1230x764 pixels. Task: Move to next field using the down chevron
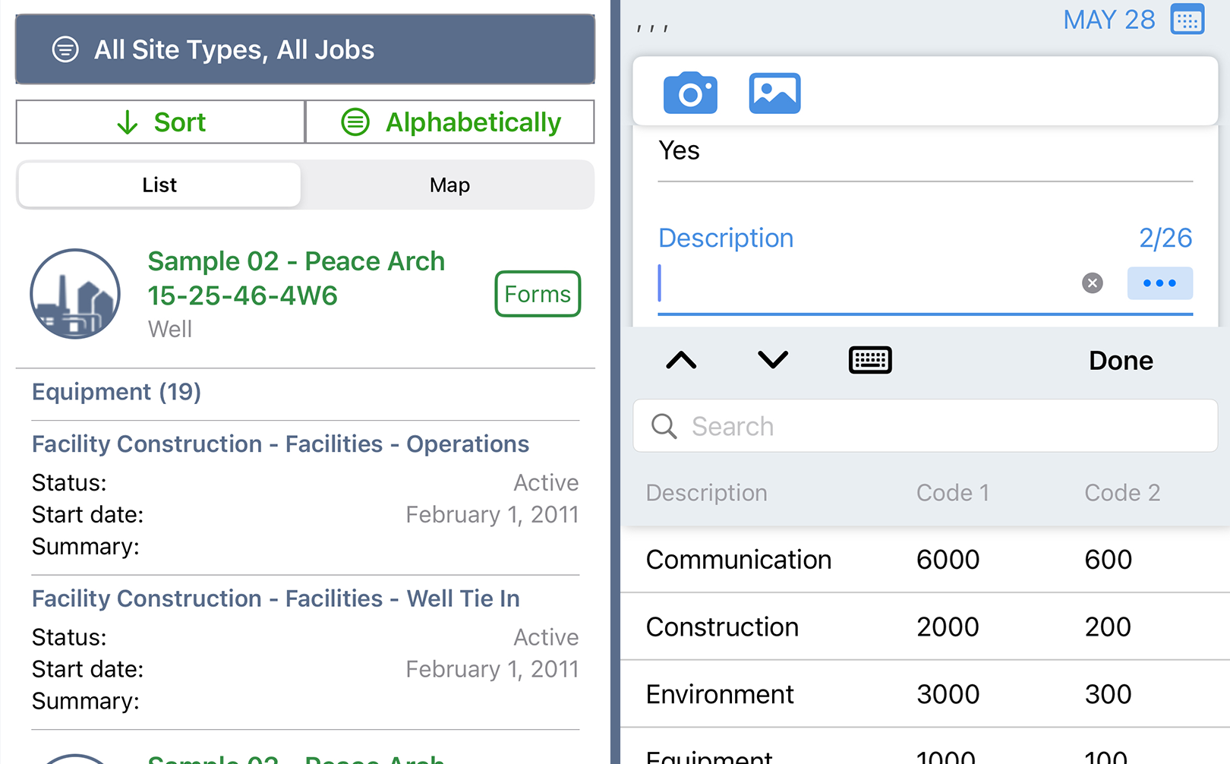[771, 359]
